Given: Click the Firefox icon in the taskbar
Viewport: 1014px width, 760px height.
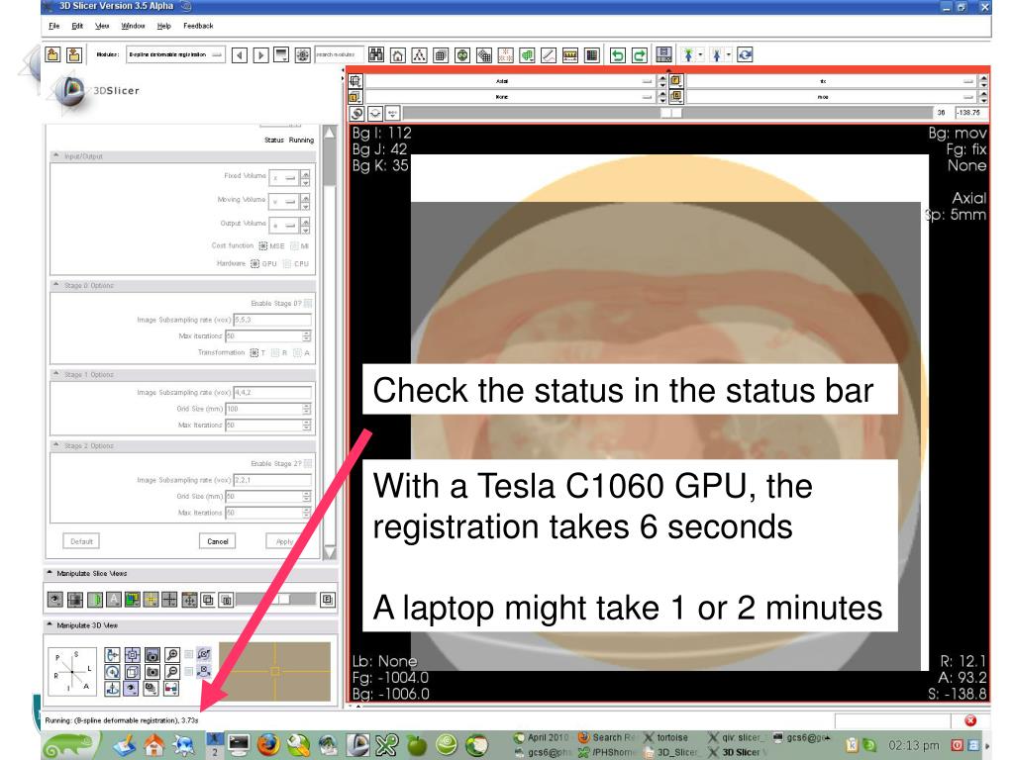Looking at the screenshot, I should tap(267, 745).
